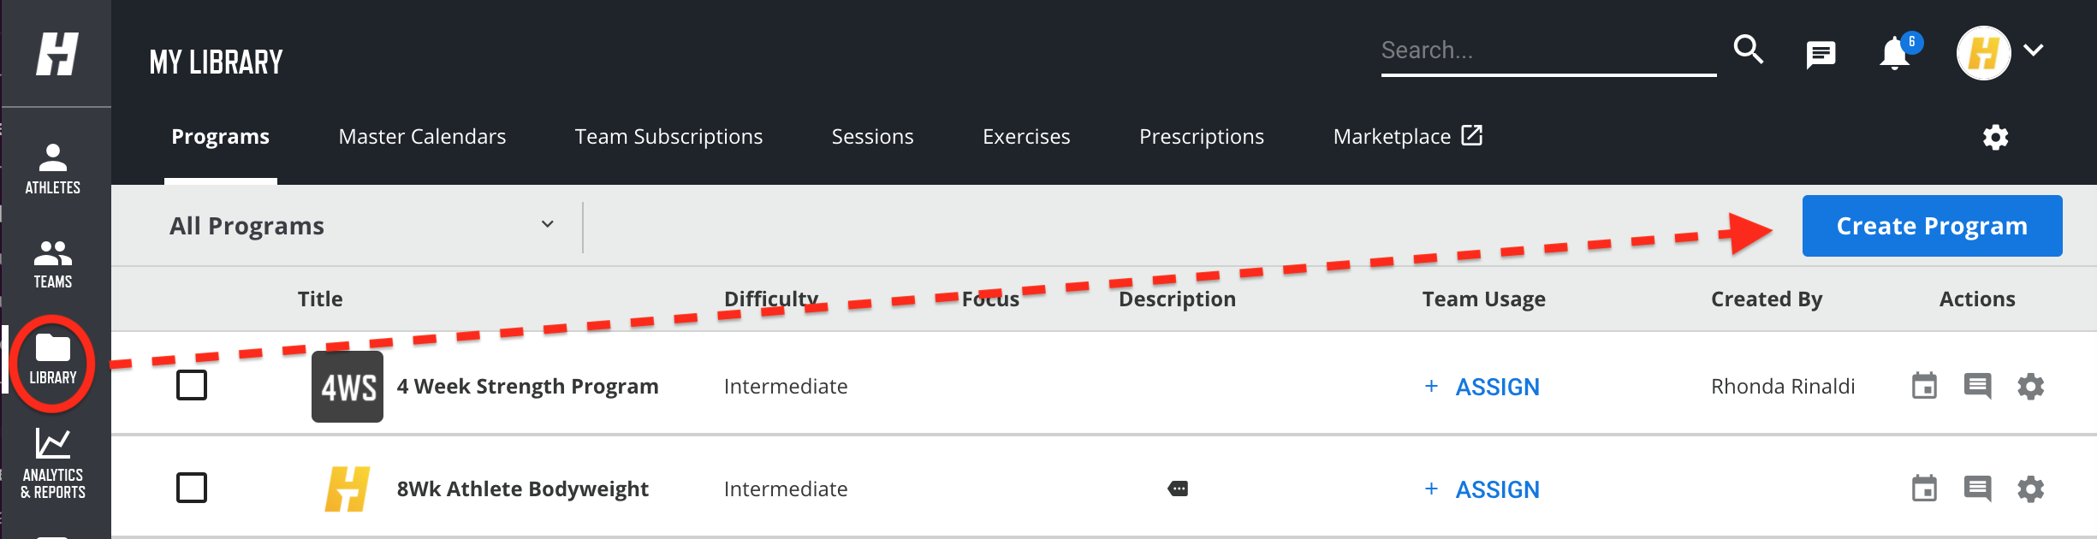Expand the profile avatar menu chevron
Image resolution: width=2097 pixels, height=539 pixels.
[x=2034, y=50]
